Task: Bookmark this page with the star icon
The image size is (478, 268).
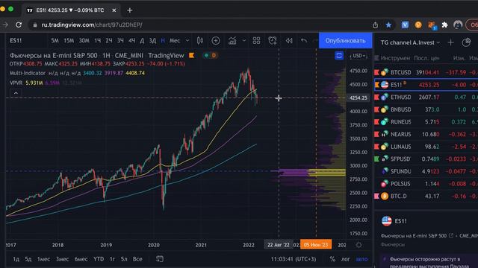Action: pos(388,25)
